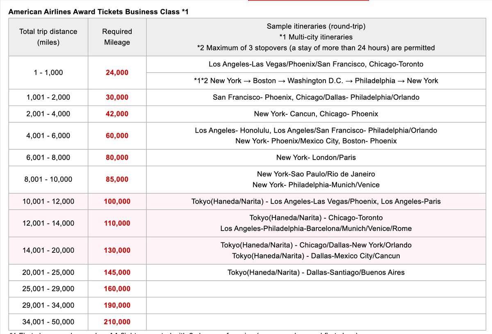Select the 210,000 mileage value
The image size is (492, 334).
point(117,322)
